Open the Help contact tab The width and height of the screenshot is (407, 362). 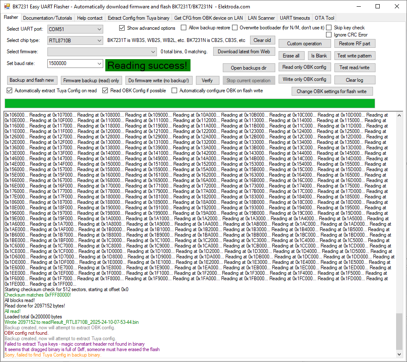(x=90, y=18)
